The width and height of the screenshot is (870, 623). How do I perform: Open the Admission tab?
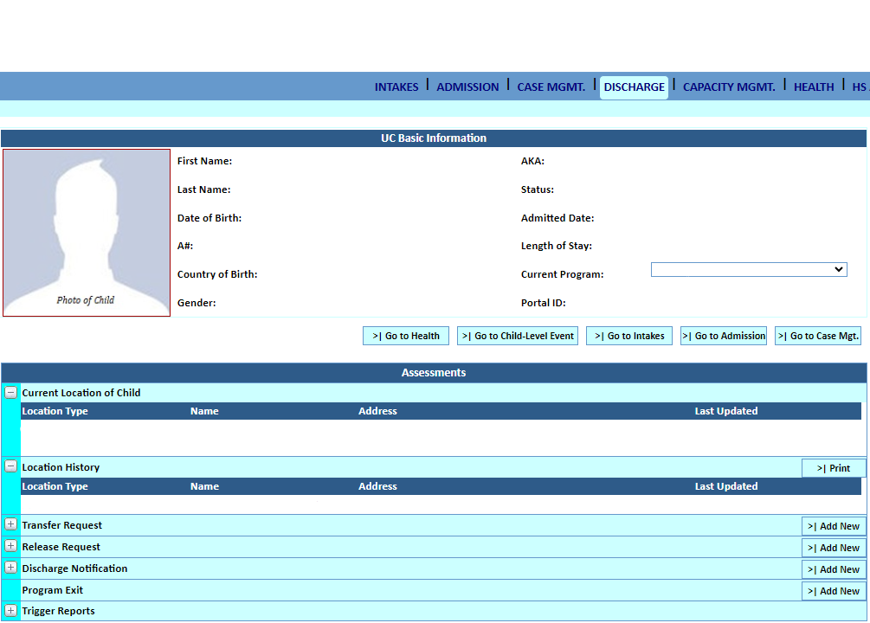(467, 87)
